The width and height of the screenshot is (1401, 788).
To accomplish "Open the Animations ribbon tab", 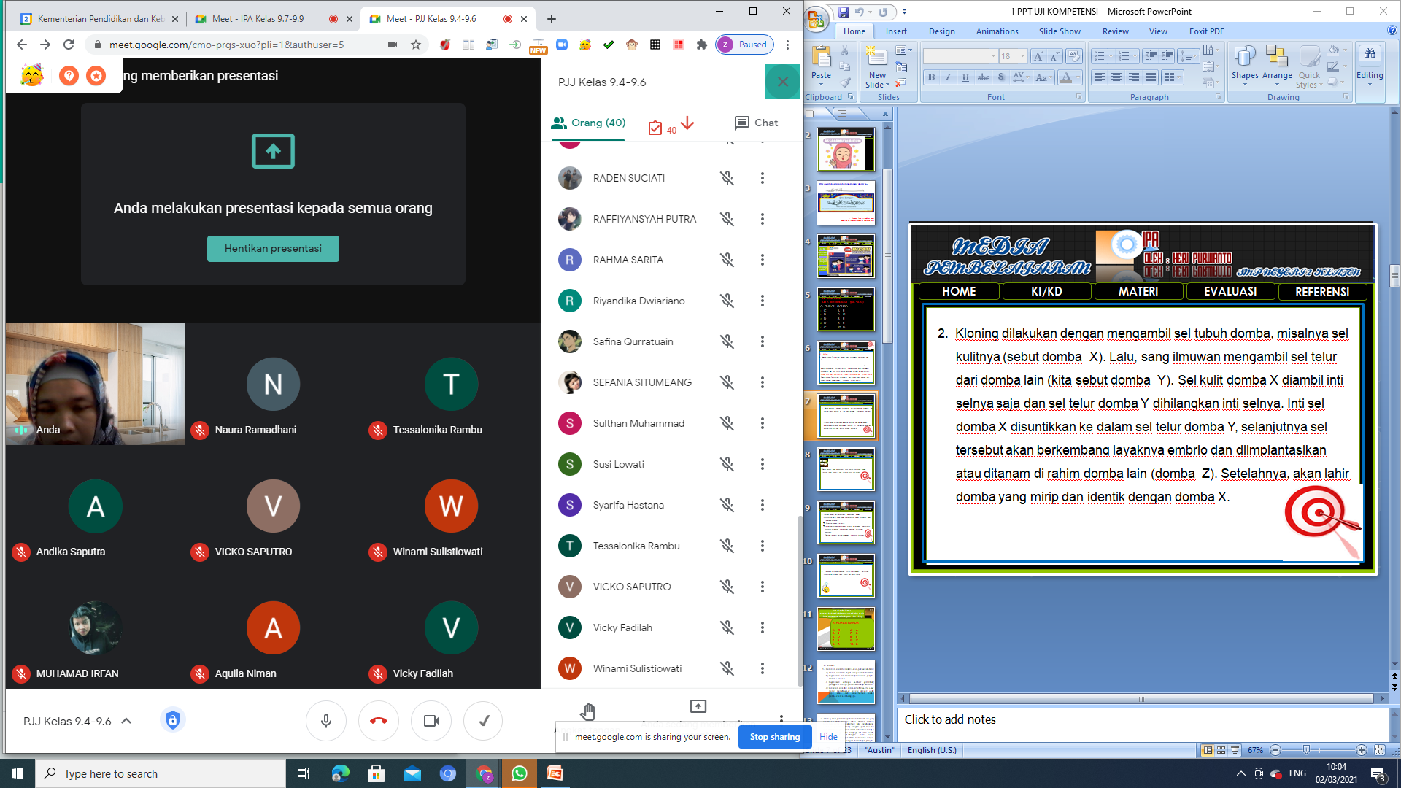I will (997, 31).
